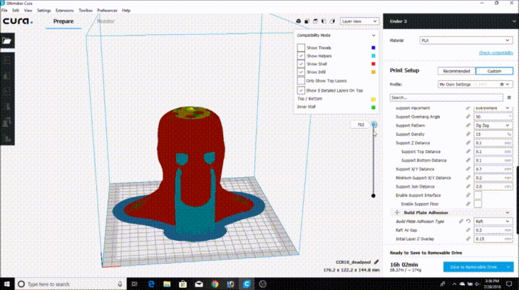
Task: Switch to front view camera icon
Action: tap(307, 21)
